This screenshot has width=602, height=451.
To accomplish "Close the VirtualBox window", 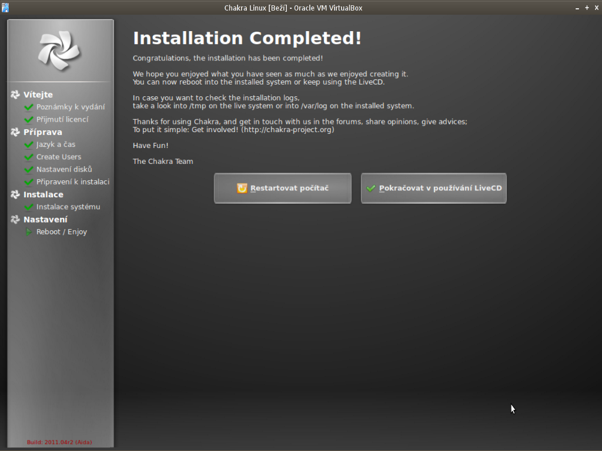I will 597,8.
